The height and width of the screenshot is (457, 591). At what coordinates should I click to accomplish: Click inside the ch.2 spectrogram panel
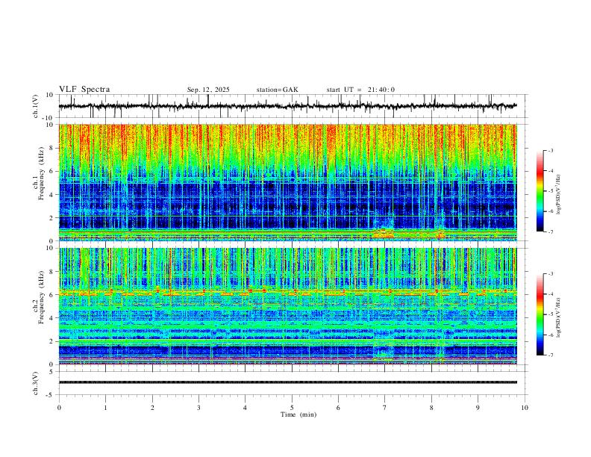[287, 306]
